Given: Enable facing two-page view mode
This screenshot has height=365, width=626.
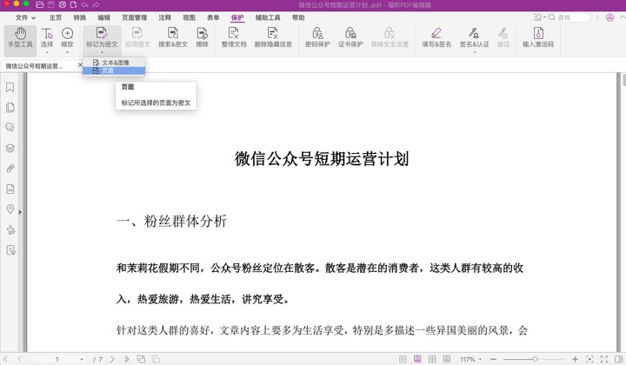Looking at the screenshot, I should pyautogui.click(x=432, y=359).
